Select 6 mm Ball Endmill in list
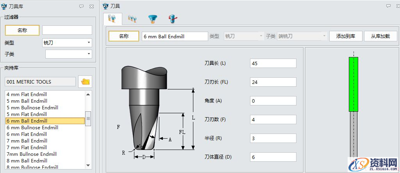This screenshot has width=400, height=173. 45,121
